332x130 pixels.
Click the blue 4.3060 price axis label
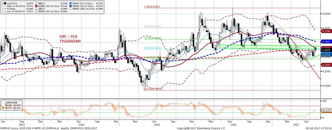(326, 42)
